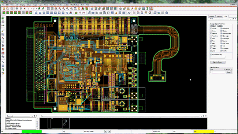
Task: Open the saved query combo box
Action: point(217,57)
